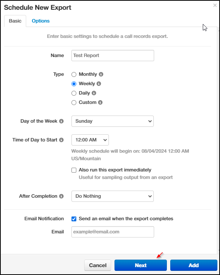
Task: Click the Next button
Action: tap(141, 265)
